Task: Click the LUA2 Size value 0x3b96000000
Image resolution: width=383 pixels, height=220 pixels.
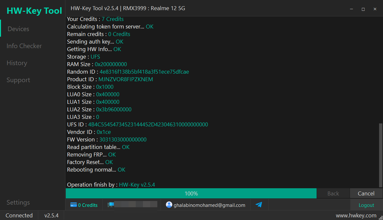Action: (x=113, y=110)
